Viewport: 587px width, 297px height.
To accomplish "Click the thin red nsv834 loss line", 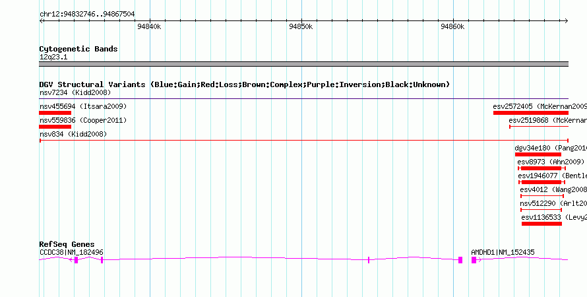I will tap(303, 141).
